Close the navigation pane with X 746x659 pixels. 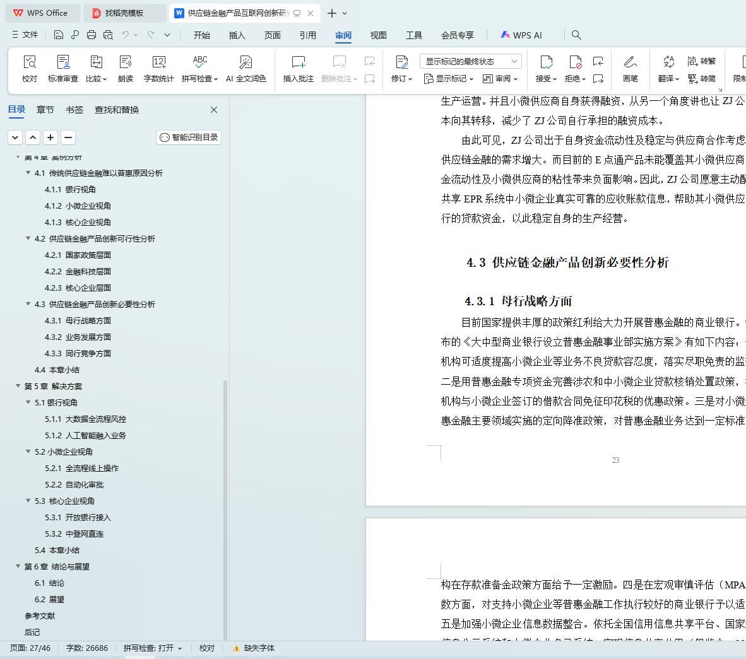(214, 110)
